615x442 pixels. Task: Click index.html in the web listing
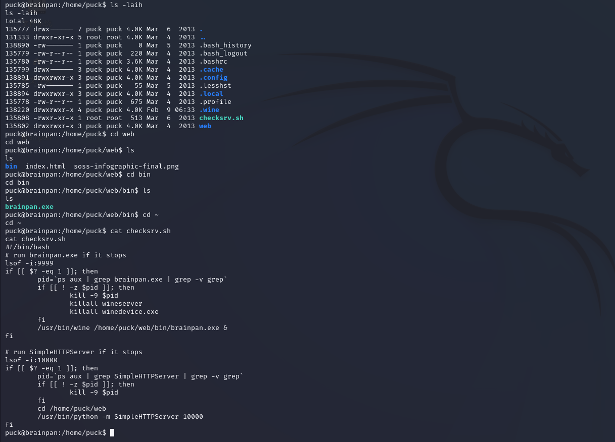point(45,167)
